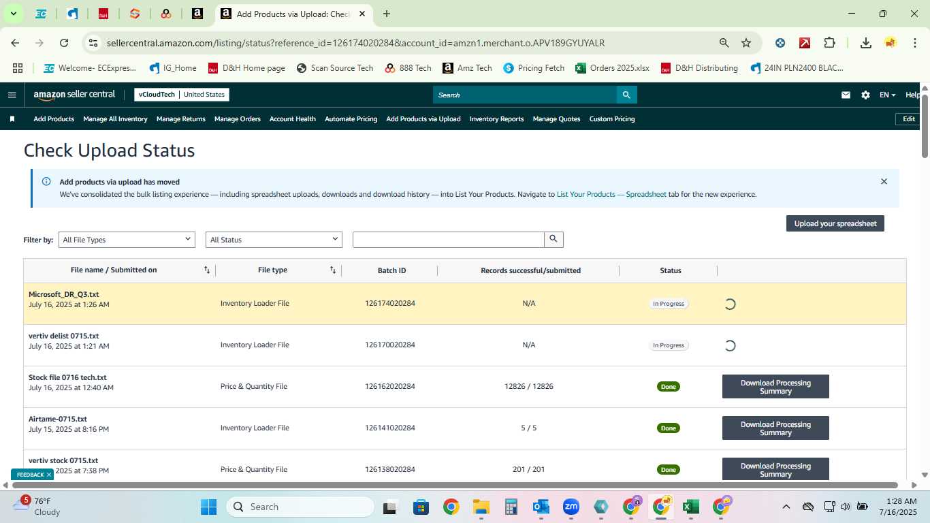Download Processing Summary for vertiv stock 0715.txt
Image resolution: width=930 pixels, height=523 pixels.
point(775,469)
